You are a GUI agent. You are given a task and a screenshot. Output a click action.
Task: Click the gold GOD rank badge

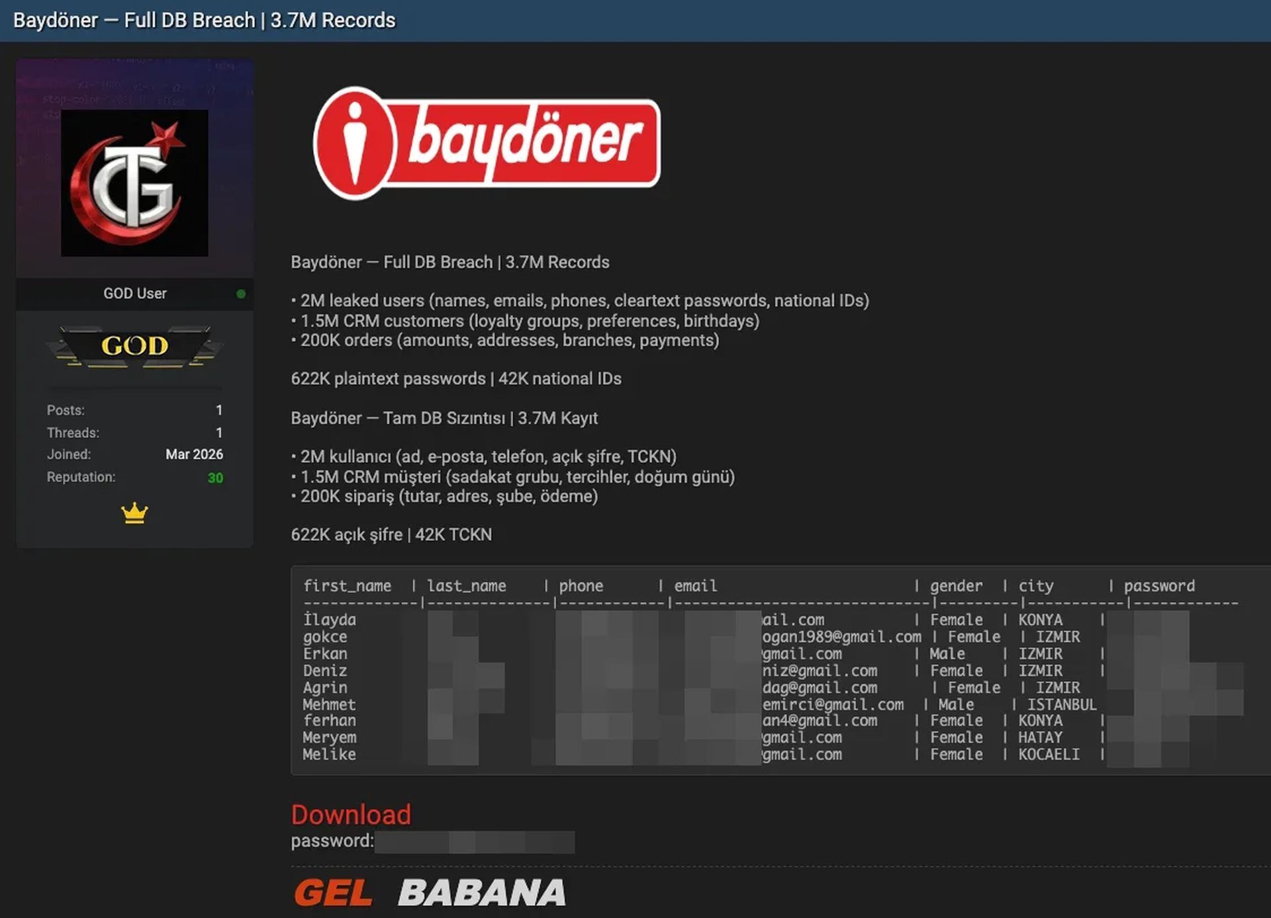[134, 346]
